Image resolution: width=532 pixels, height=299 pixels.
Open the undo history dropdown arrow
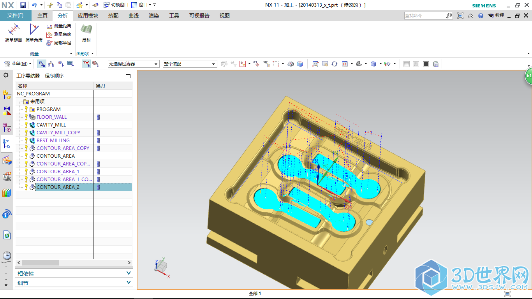point(41,5)
